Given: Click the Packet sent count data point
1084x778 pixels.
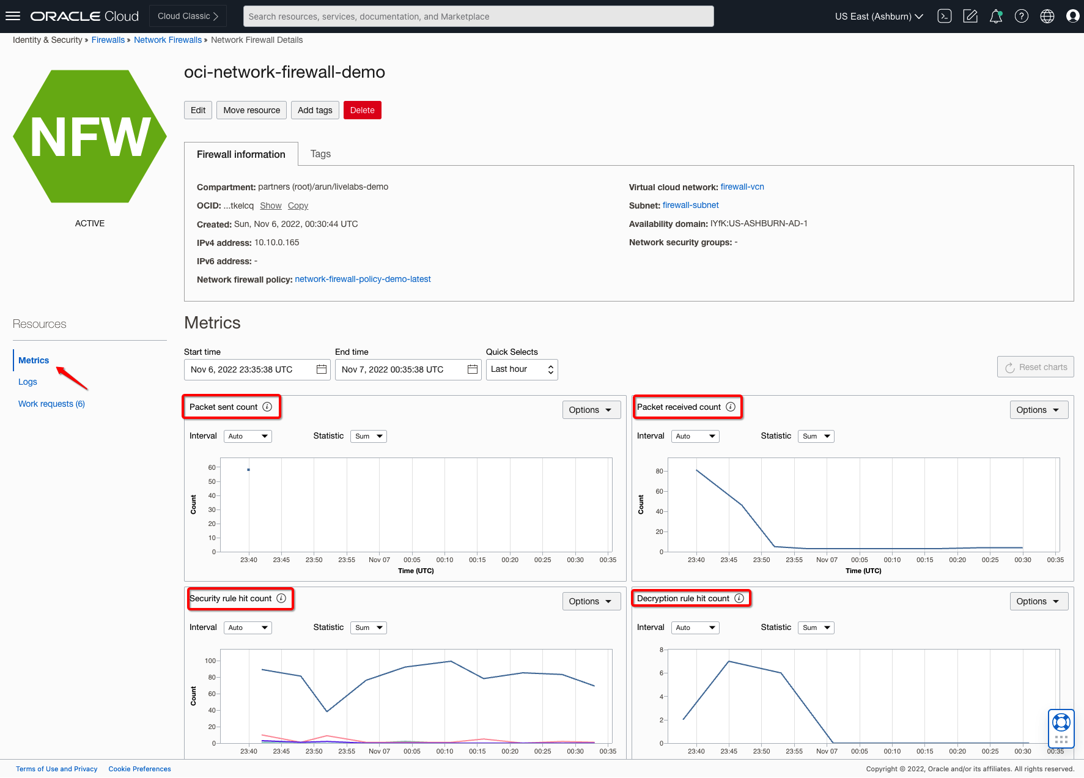Looking at the screenshot, I should click(248, 470).
